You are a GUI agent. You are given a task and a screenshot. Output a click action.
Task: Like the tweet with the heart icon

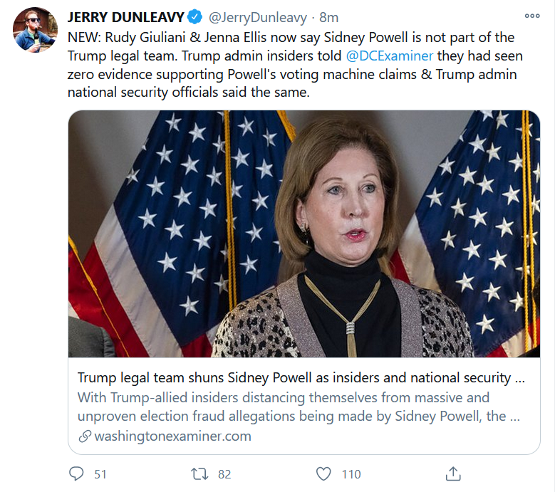coord(324,473)
